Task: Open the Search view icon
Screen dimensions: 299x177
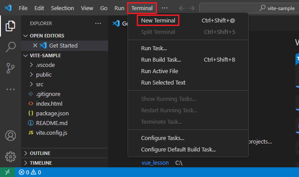Action: point(10,47)
